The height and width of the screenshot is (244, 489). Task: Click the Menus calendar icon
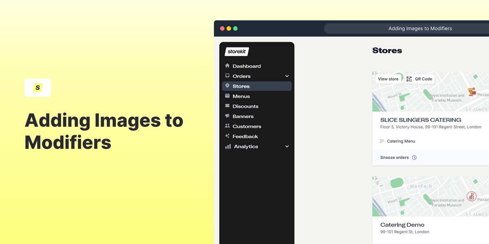[227, 96]
